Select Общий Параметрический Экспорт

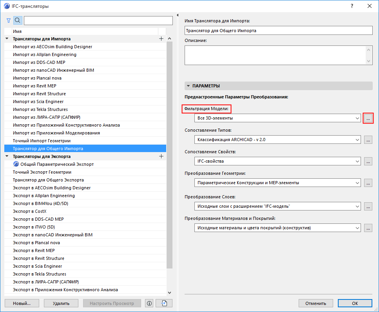pos(85,164)
